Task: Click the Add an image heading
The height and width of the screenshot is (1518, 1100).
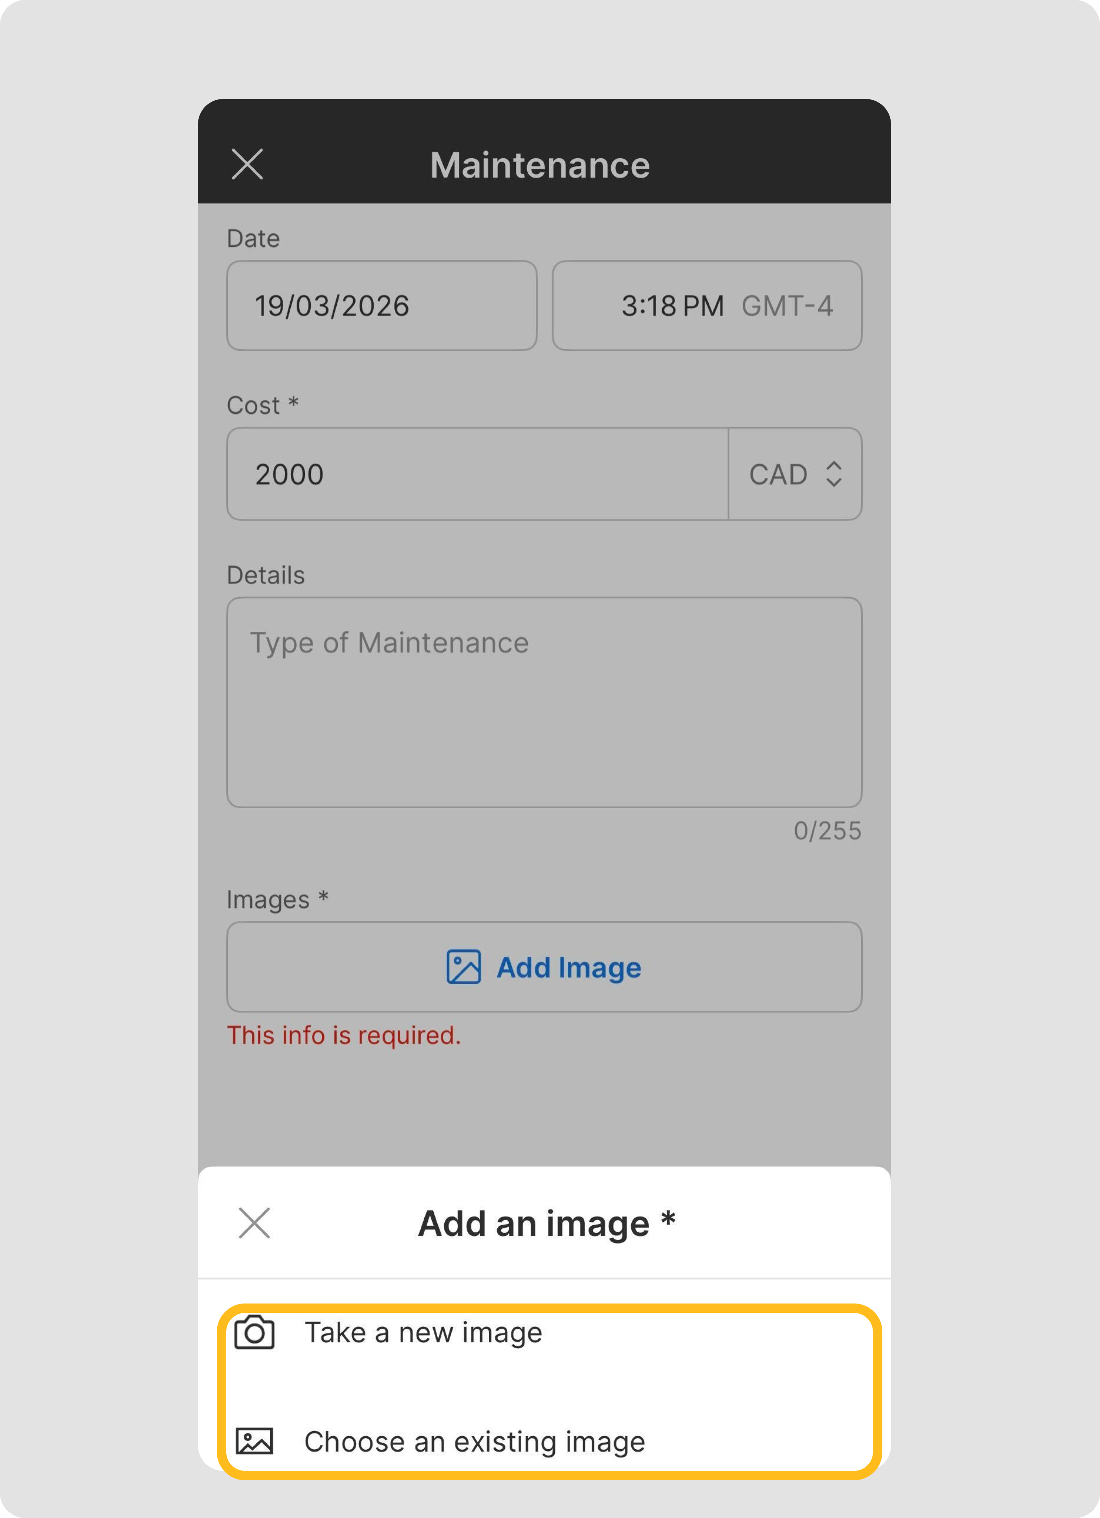Action: (x=546, y=1223)
